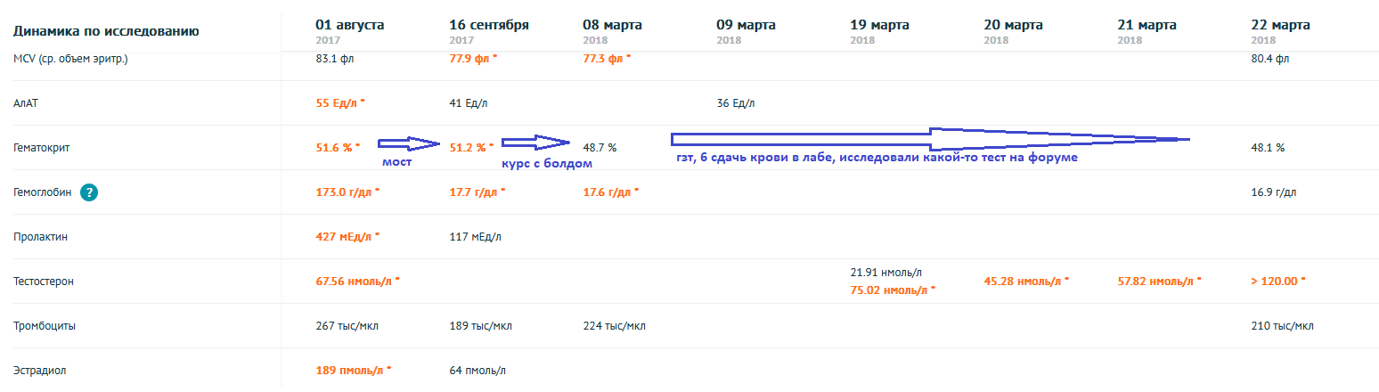Click the long blue arrow in Гематокрит row
Screen dimensions: 1379x392
pos(930,139)
